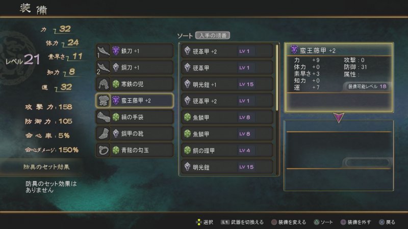This screenshot has height=229, width=408.
Task: Click the 装備を変える circle button prompt
Action: (289, 222)
